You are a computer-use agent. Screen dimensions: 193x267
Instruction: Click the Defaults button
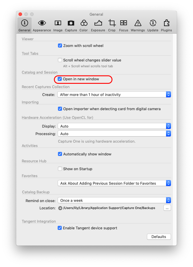tap(159, 237)
